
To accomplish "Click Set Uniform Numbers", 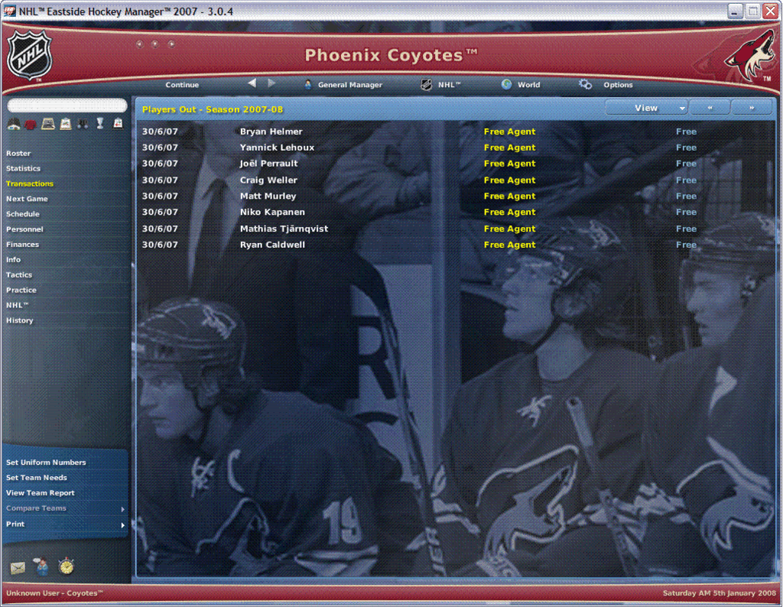I will (46, 463).
